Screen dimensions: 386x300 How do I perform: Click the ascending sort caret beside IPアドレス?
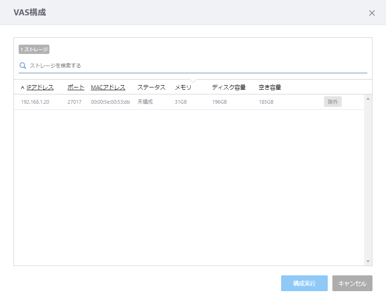pyautogui.click(x=22, y=87)
